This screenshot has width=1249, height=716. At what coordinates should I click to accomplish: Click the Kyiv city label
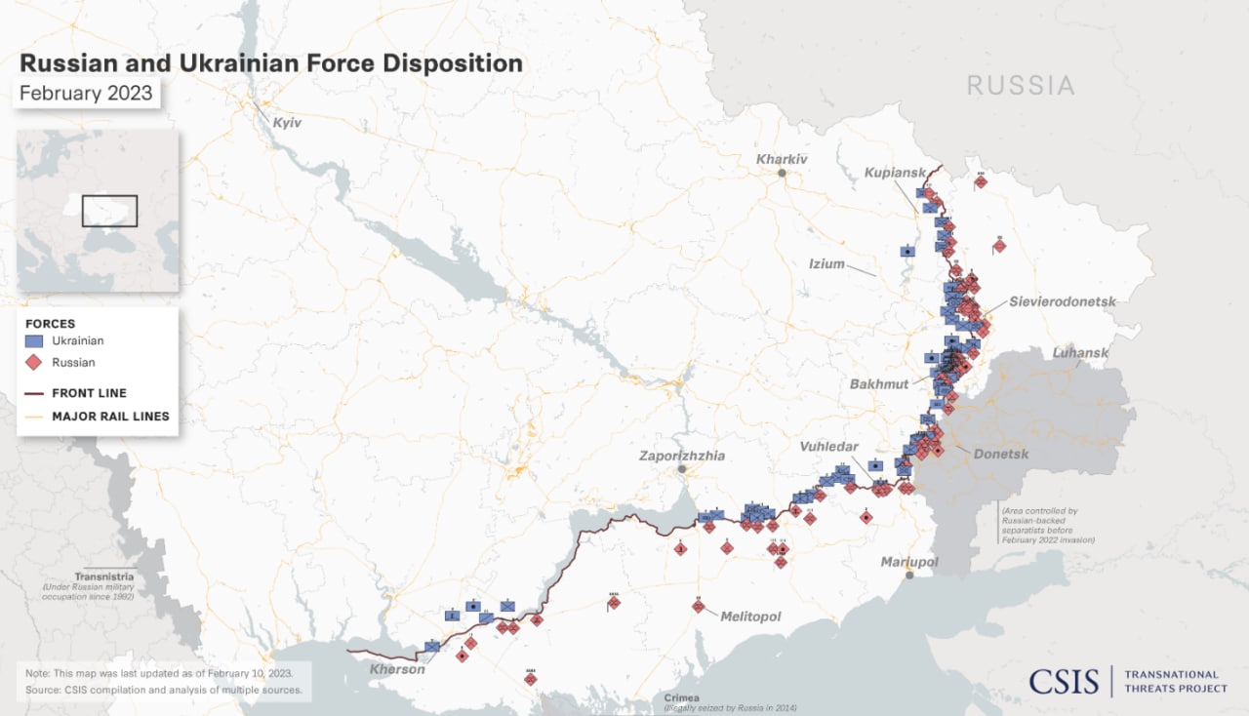287,123
